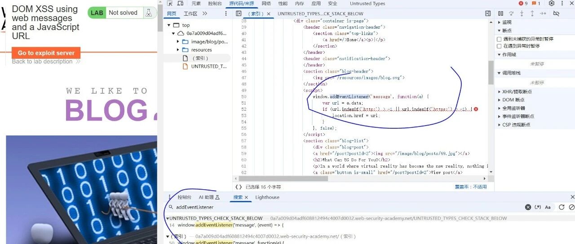Pause script execution in the debugger
575x244 pixels.
pyautogui.click(x=501, y=14)
